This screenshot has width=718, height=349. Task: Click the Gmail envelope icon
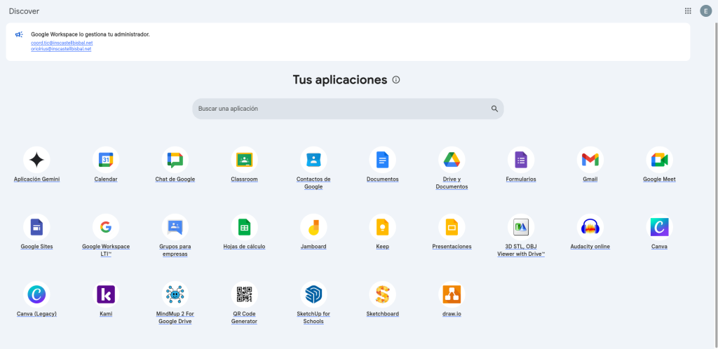click(x=590, y=160)
